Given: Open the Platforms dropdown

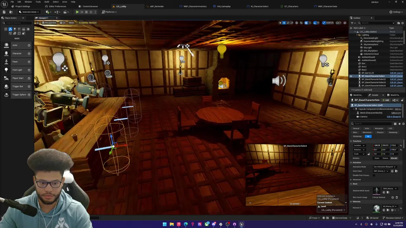Looking at the screenshot, I should [x=109, y=12].
